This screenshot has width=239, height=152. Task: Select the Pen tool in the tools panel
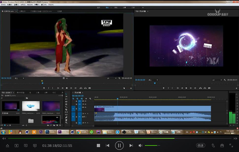pyautogui.click(x=66, y=117)
